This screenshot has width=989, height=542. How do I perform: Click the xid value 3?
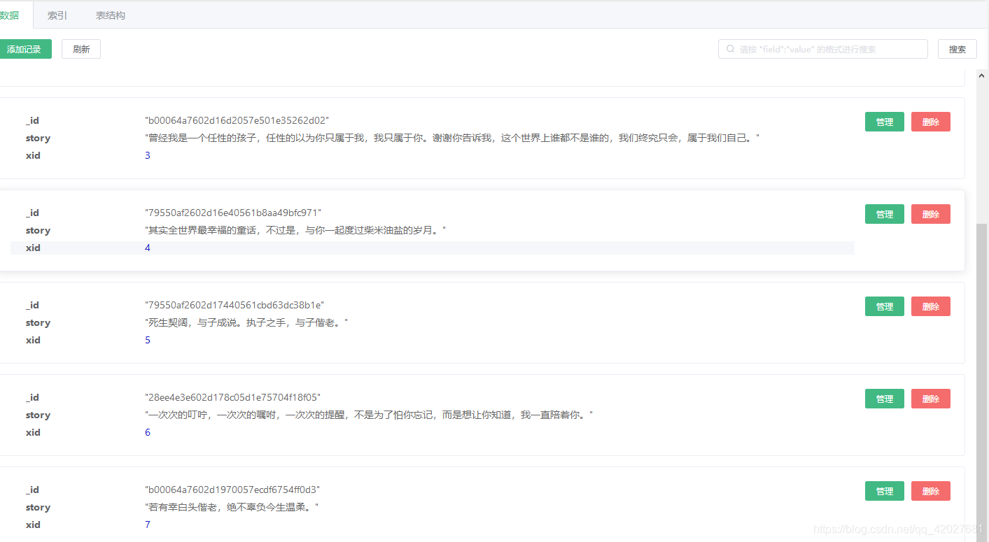pyautogui.click(x=147, y=155)
